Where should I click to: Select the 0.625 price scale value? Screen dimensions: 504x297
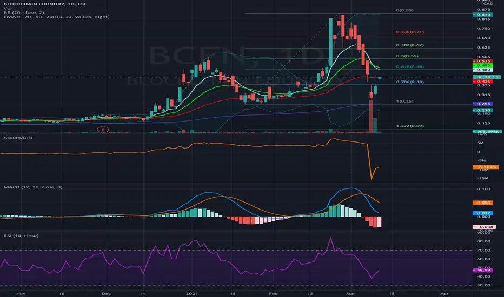[x=483, y=48]
